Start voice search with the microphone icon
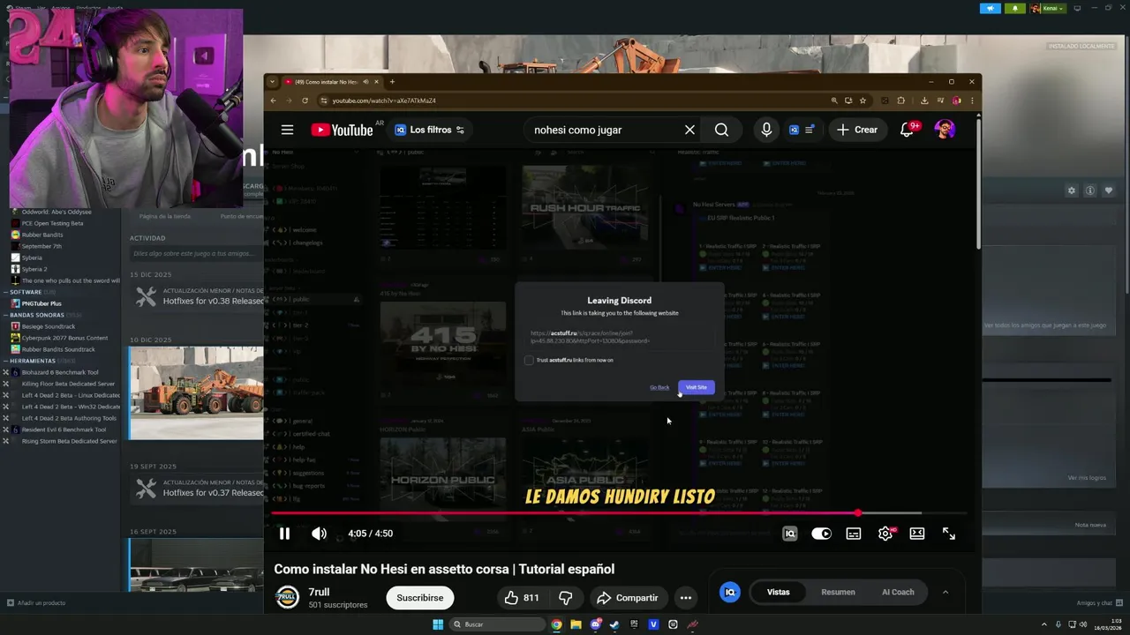 tap(766, 130)
